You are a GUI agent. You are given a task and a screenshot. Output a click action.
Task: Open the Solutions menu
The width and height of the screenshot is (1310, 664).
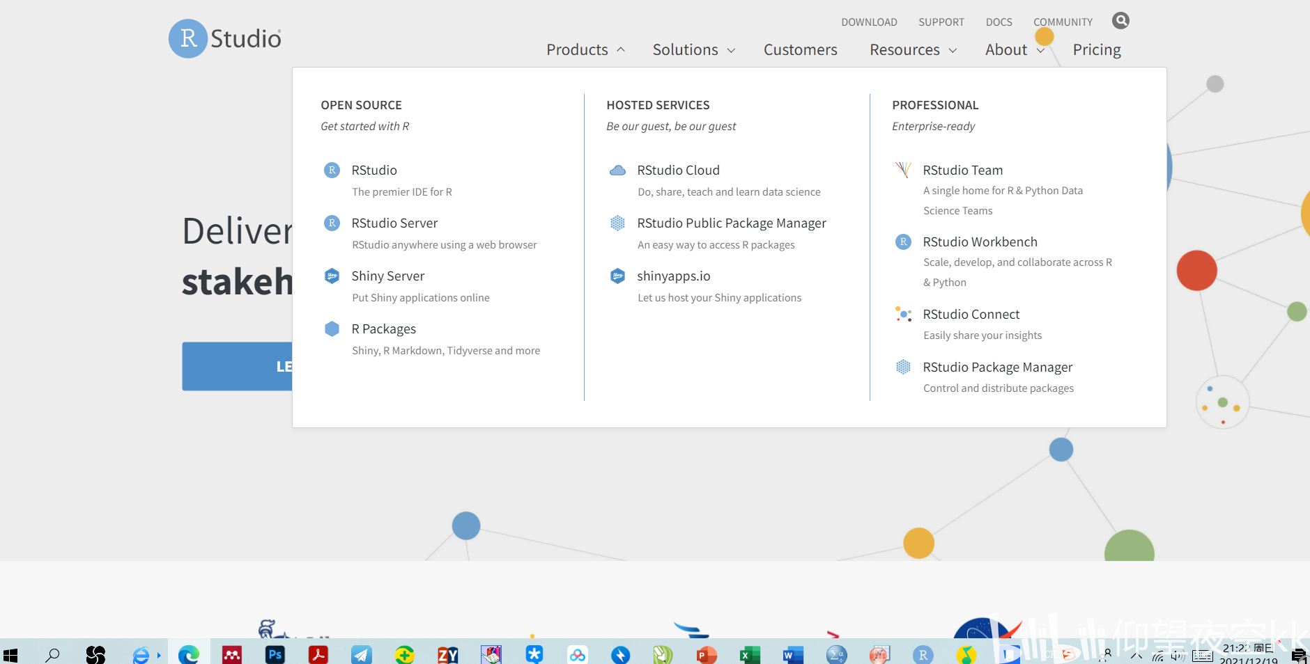(686, 49)
